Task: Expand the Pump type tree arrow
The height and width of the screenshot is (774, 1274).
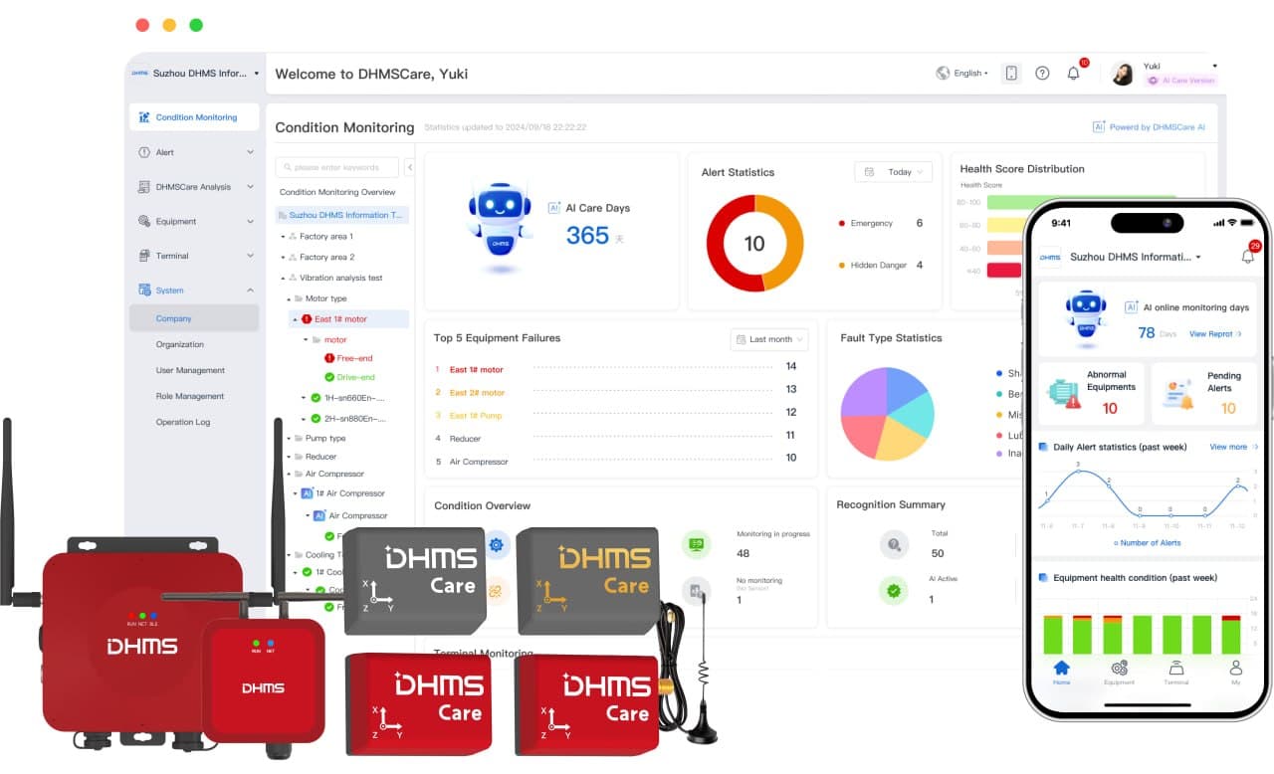Action: coord(289,439)
